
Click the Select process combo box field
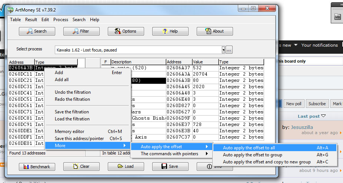point(140,50)
